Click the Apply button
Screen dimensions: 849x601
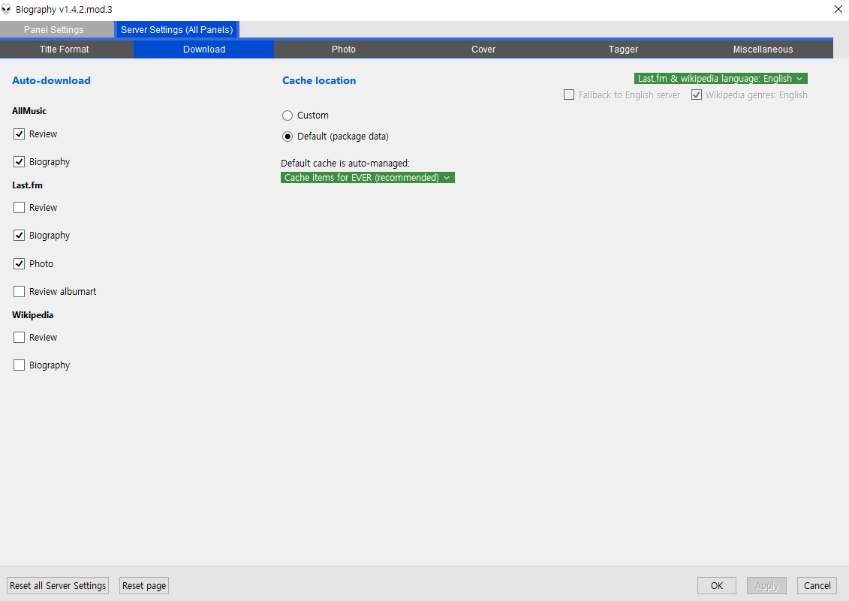pyautogui.click(x=766, y=586)
